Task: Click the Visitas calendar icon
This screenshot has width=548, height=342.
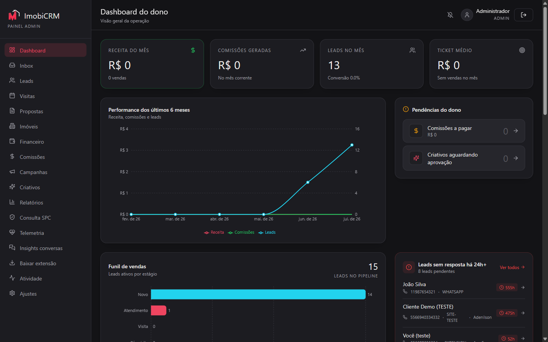Action: pos(12,96)
